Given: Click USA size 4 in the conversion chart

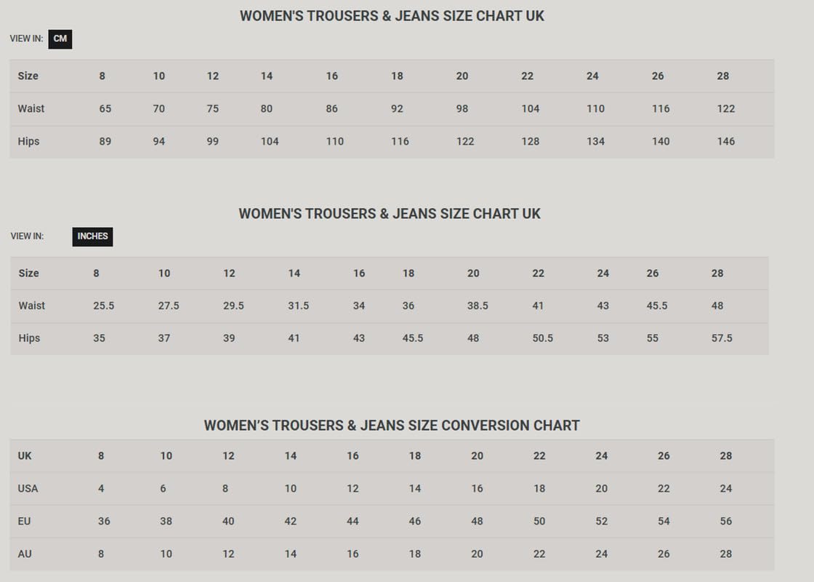Looking at the screenshot, I should click(x=101, y=488).
